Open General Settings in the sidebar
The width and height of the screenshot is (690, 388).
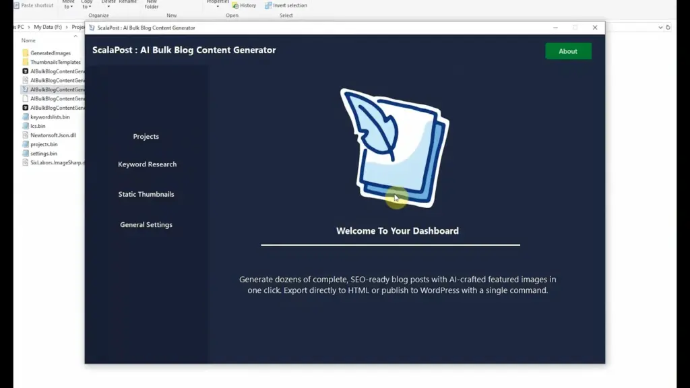tap(146, 224)
